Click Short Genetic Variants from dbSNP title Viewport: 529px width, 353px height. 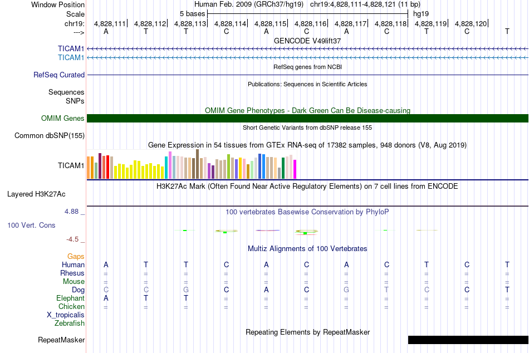coord(307,128)
